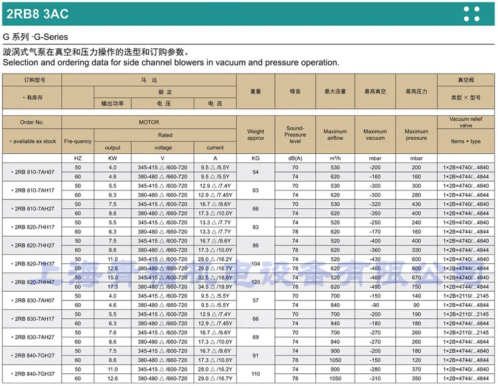This screenshot has height=386, width=498.
Task: Click the 2RB 840-7GH27 entry
Action: tap(33, 355)
